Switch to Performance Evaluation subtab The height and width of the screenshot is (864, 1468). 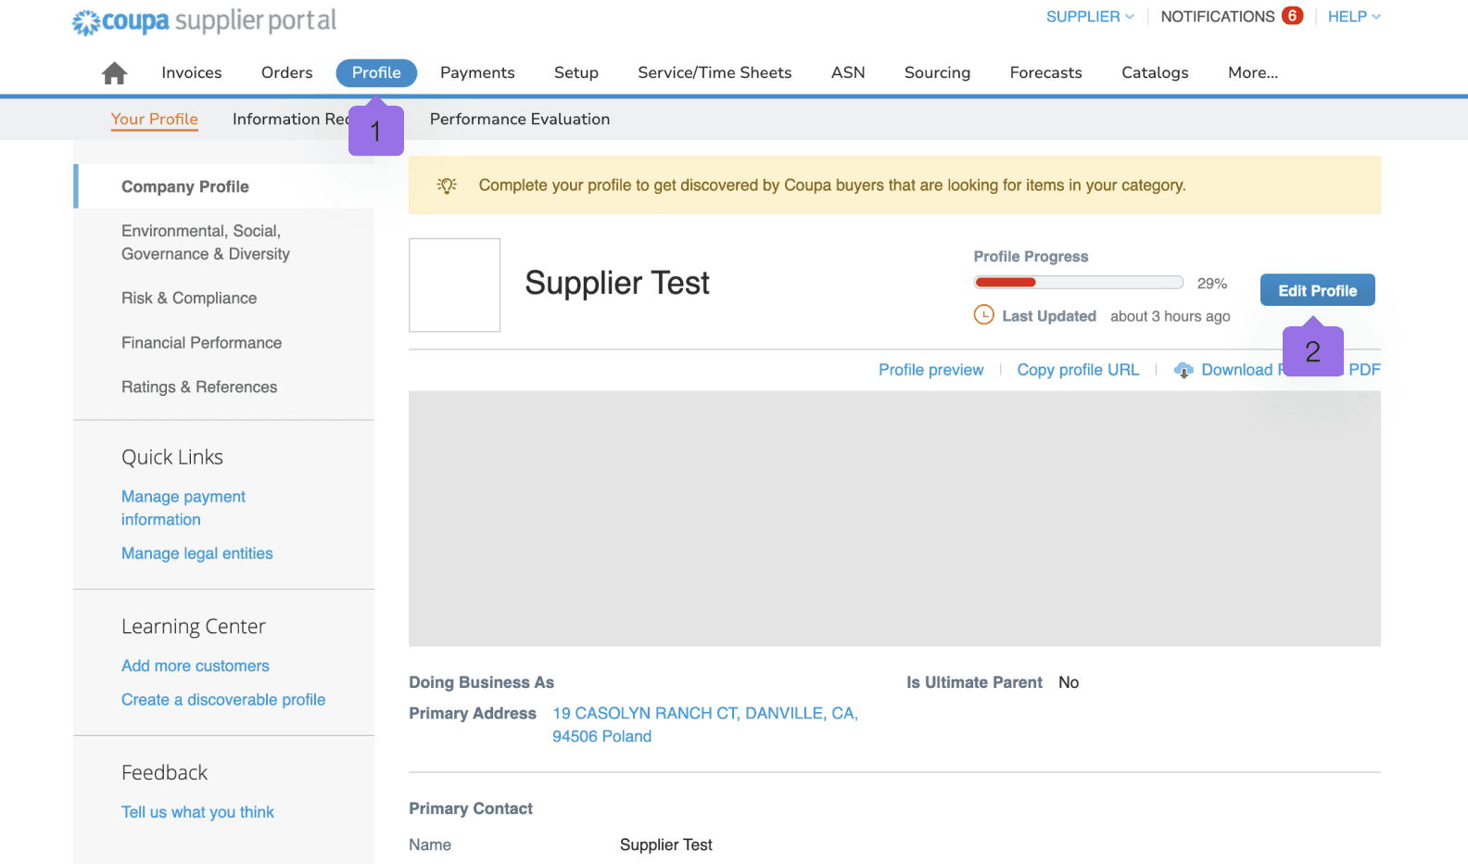coord(519,119)
